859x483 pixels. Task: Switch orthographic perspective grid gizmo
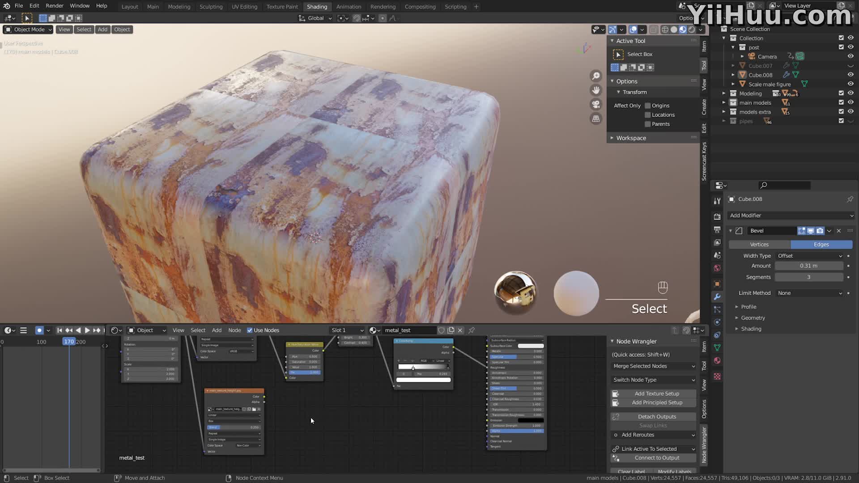point(596,119)
